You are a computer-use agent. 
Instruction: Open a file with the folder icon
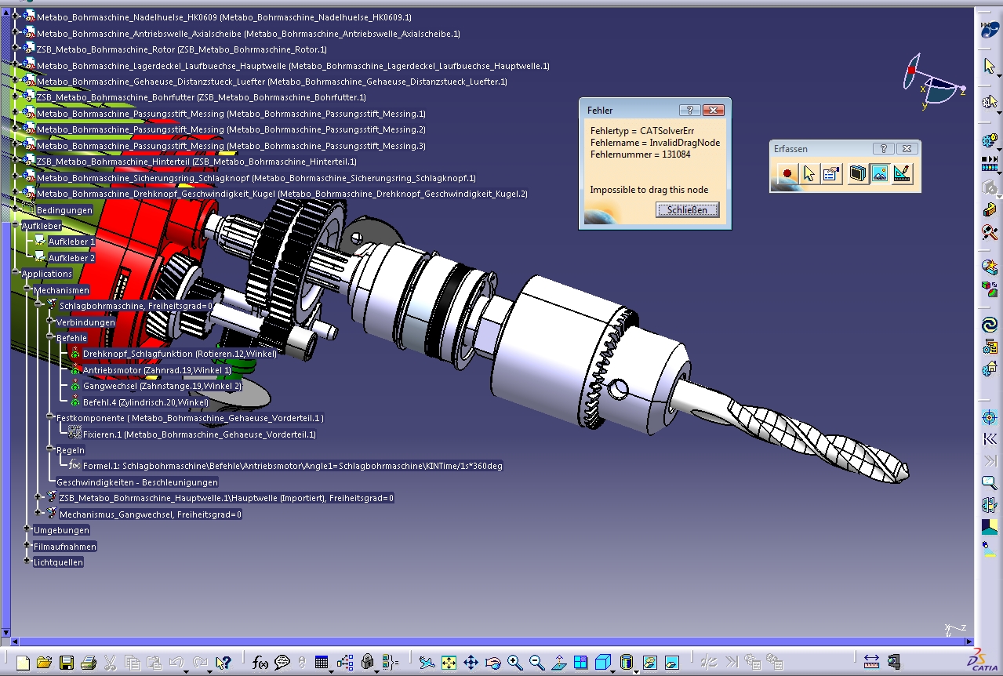[44, 663]
